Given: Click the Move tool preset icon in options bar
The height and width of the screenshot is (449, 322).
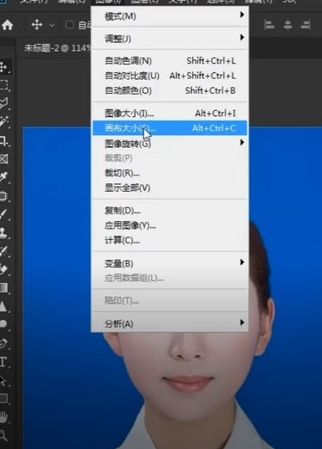Looking at the screenshot, I should point(37,25).
